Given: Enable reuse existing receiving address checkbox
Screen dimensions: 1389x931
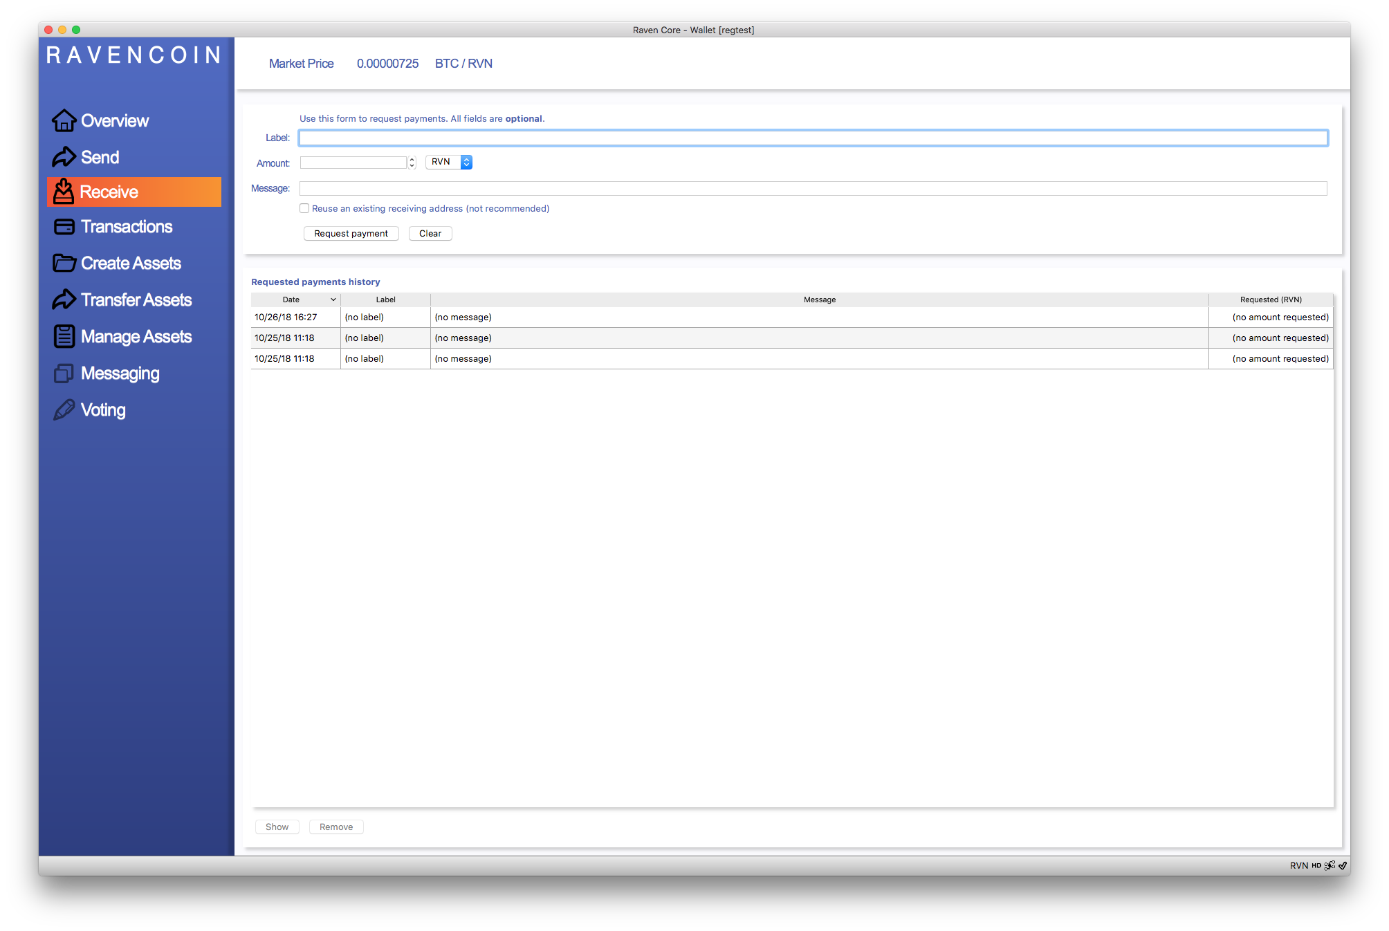Looking at the screenshot, I should (304, 208).
